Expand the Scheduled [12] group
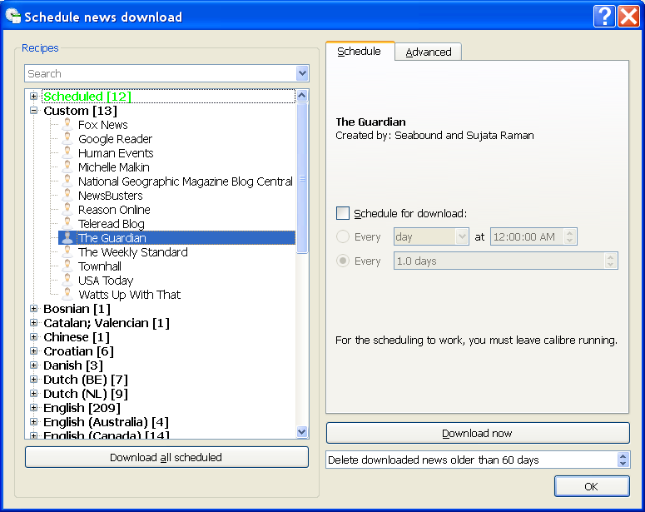Screen dimensions: 645x512 pos(34,97)
